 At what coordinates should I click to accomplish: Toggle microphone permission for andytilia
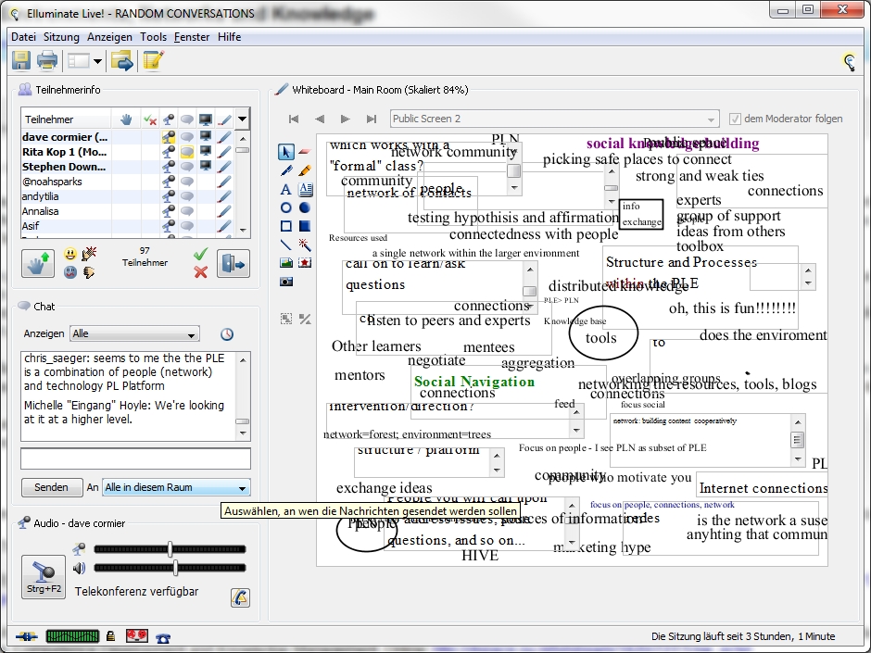[169, 196]
